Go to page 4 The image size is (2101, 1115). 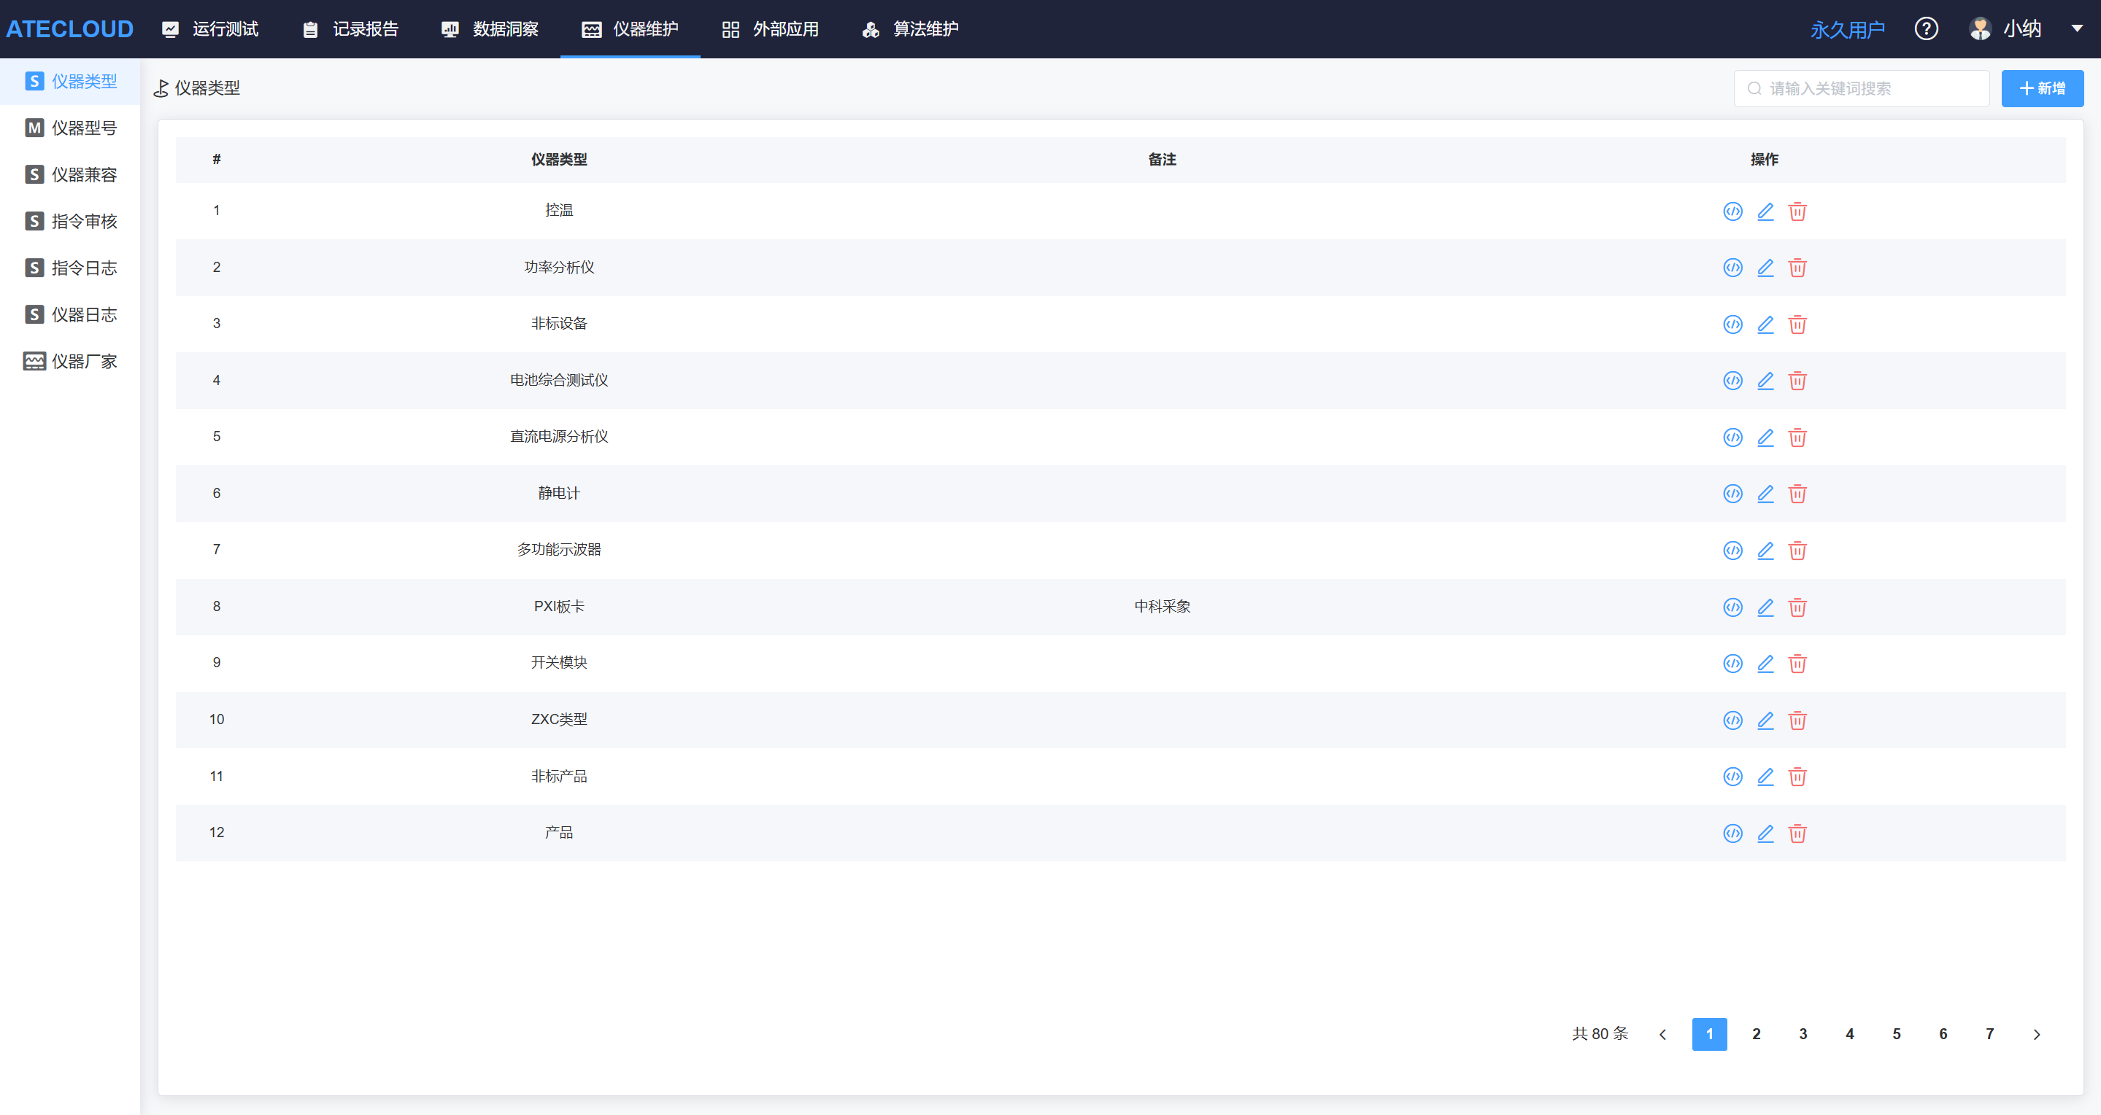tap(1849, 1034)
